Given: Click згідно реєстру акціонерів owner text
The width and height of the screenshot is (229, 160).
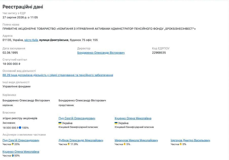Looking at the screenshot, I should [x=20, y=118].
